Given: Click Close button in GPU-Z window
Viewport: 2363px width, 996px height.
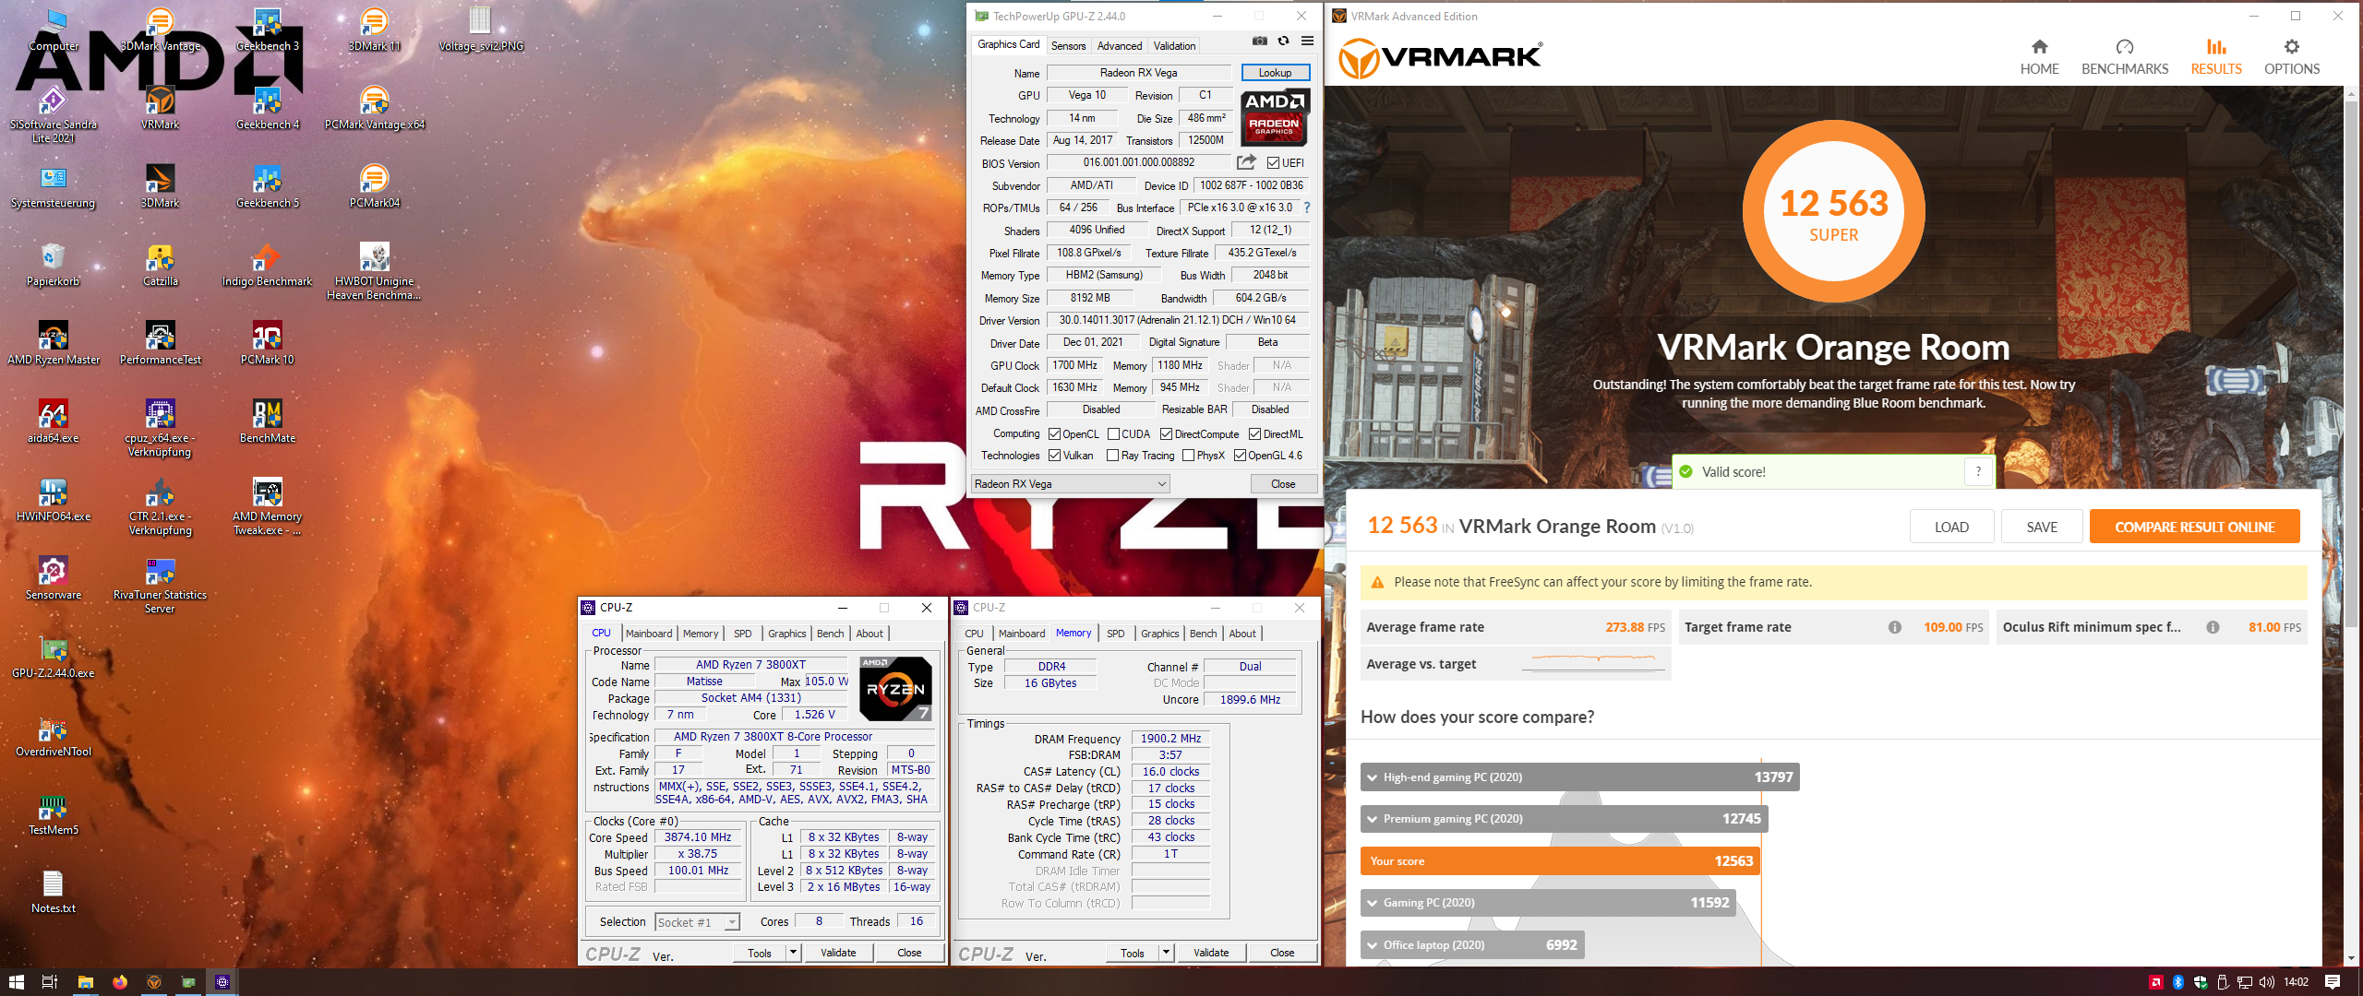Looking at the screenshot, I should 1282,484.
